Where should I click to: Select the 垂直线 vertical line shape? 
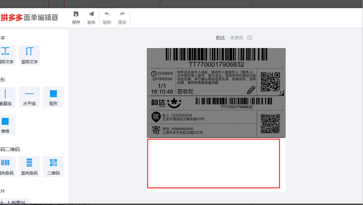click(5, 97)
